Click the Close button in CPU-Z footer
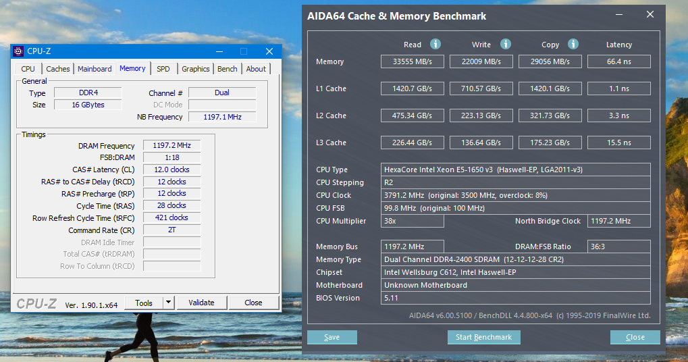The image size is (688, 362). [253, 303]
